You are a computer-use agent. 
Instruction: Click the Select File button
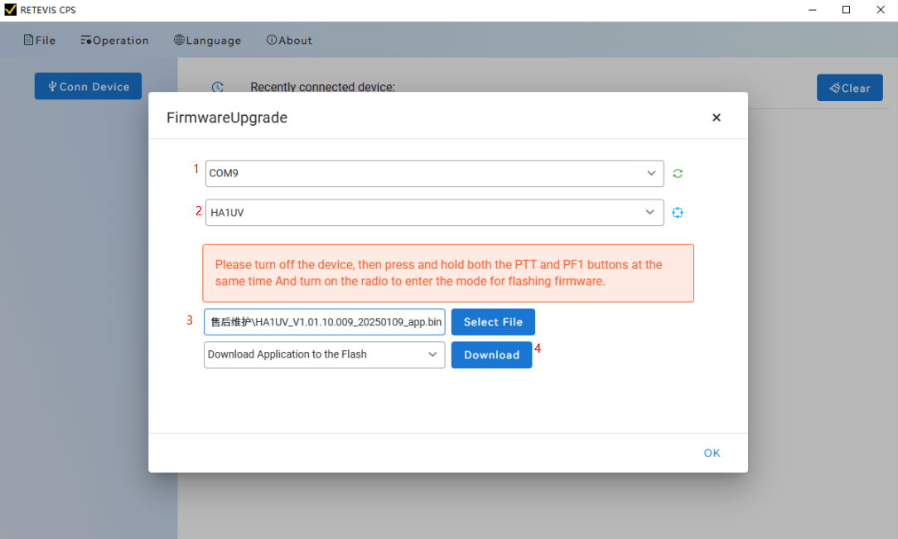[x=493, y=322]
